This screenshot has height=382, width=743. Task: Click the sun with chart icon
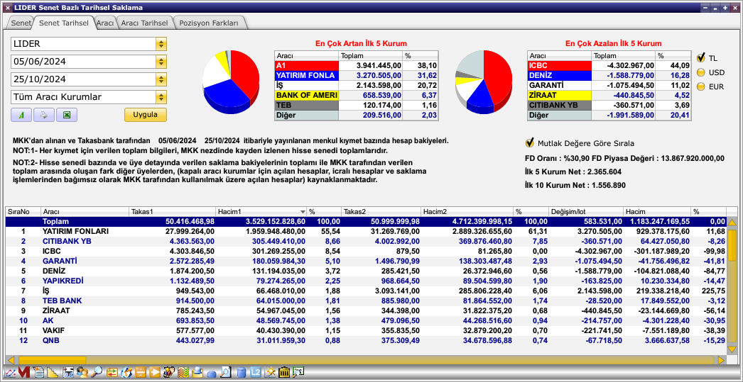coord(270,372)
